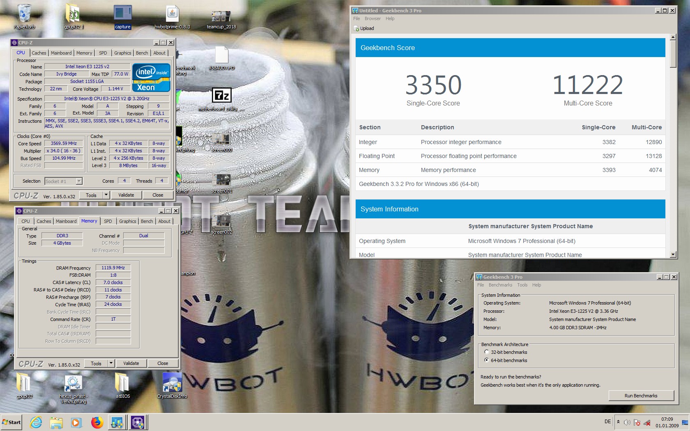Click Run Benchmarks button
The image size is (690, 431).
(x=641, y=396)
